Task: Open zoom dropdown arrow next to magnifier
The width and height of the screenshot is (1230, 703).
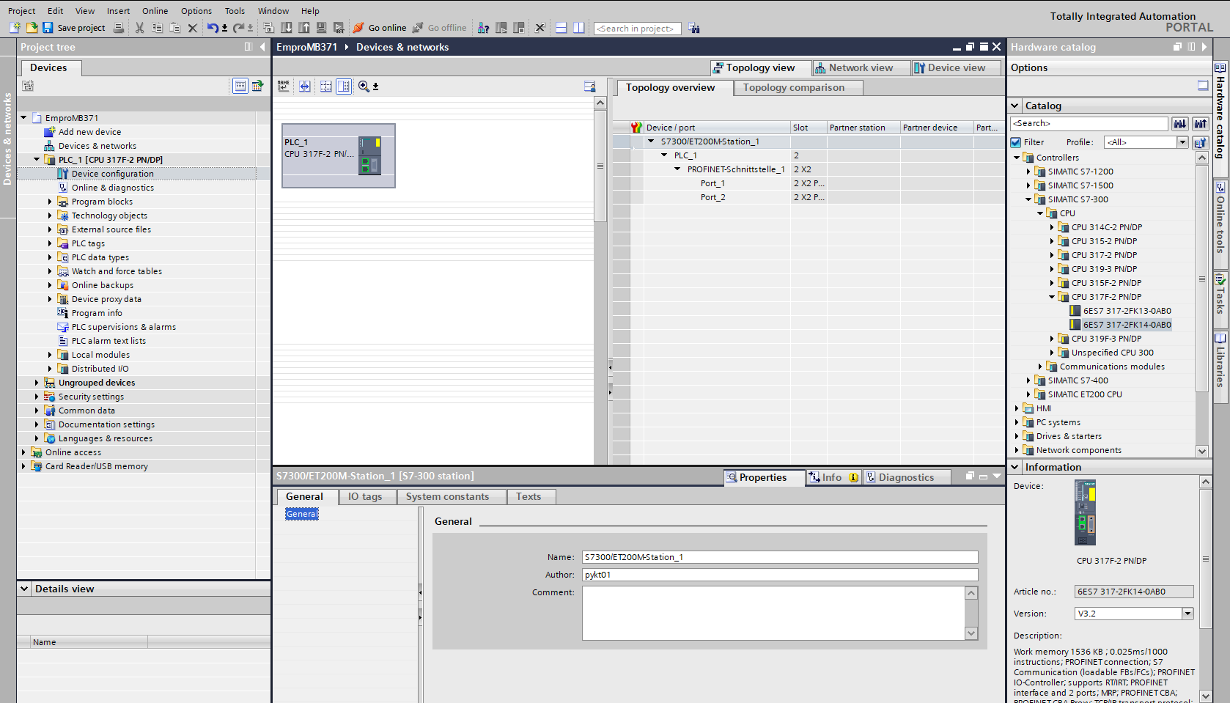Action: pyautogui.click(x=375, y=87)
